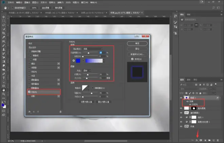Screen dimensions: 224x143
Task: Open the 方法 technique dropdown
Action: click(x=87, y=71)
